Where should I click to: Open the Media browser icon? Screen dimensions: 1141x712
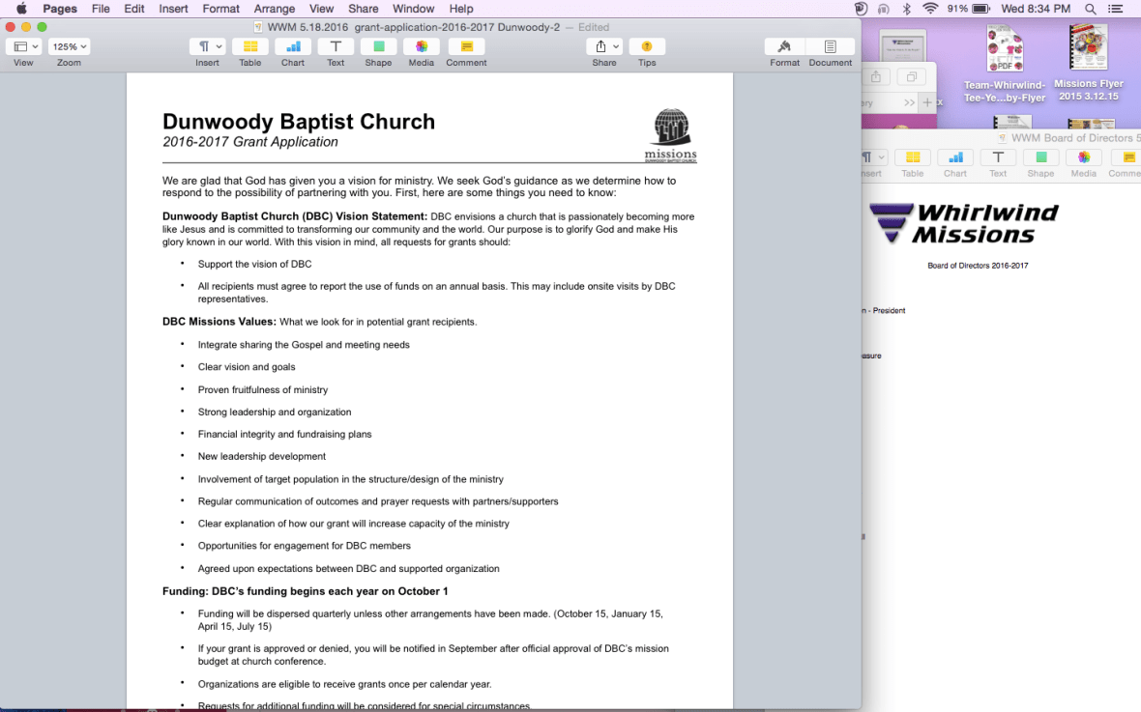tap(421, 46)
